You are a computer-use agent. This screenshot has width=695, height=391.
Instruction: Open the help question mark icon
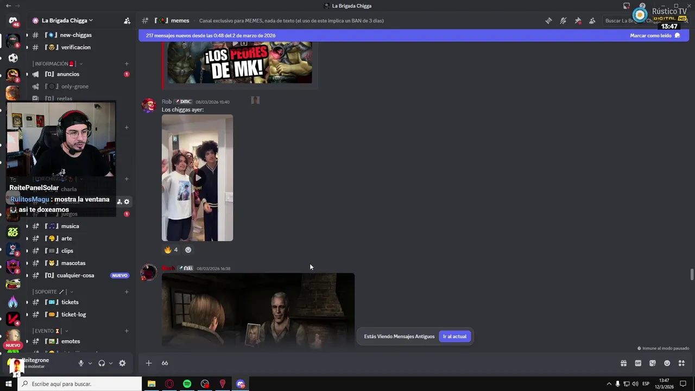click(x=642, y=6)
